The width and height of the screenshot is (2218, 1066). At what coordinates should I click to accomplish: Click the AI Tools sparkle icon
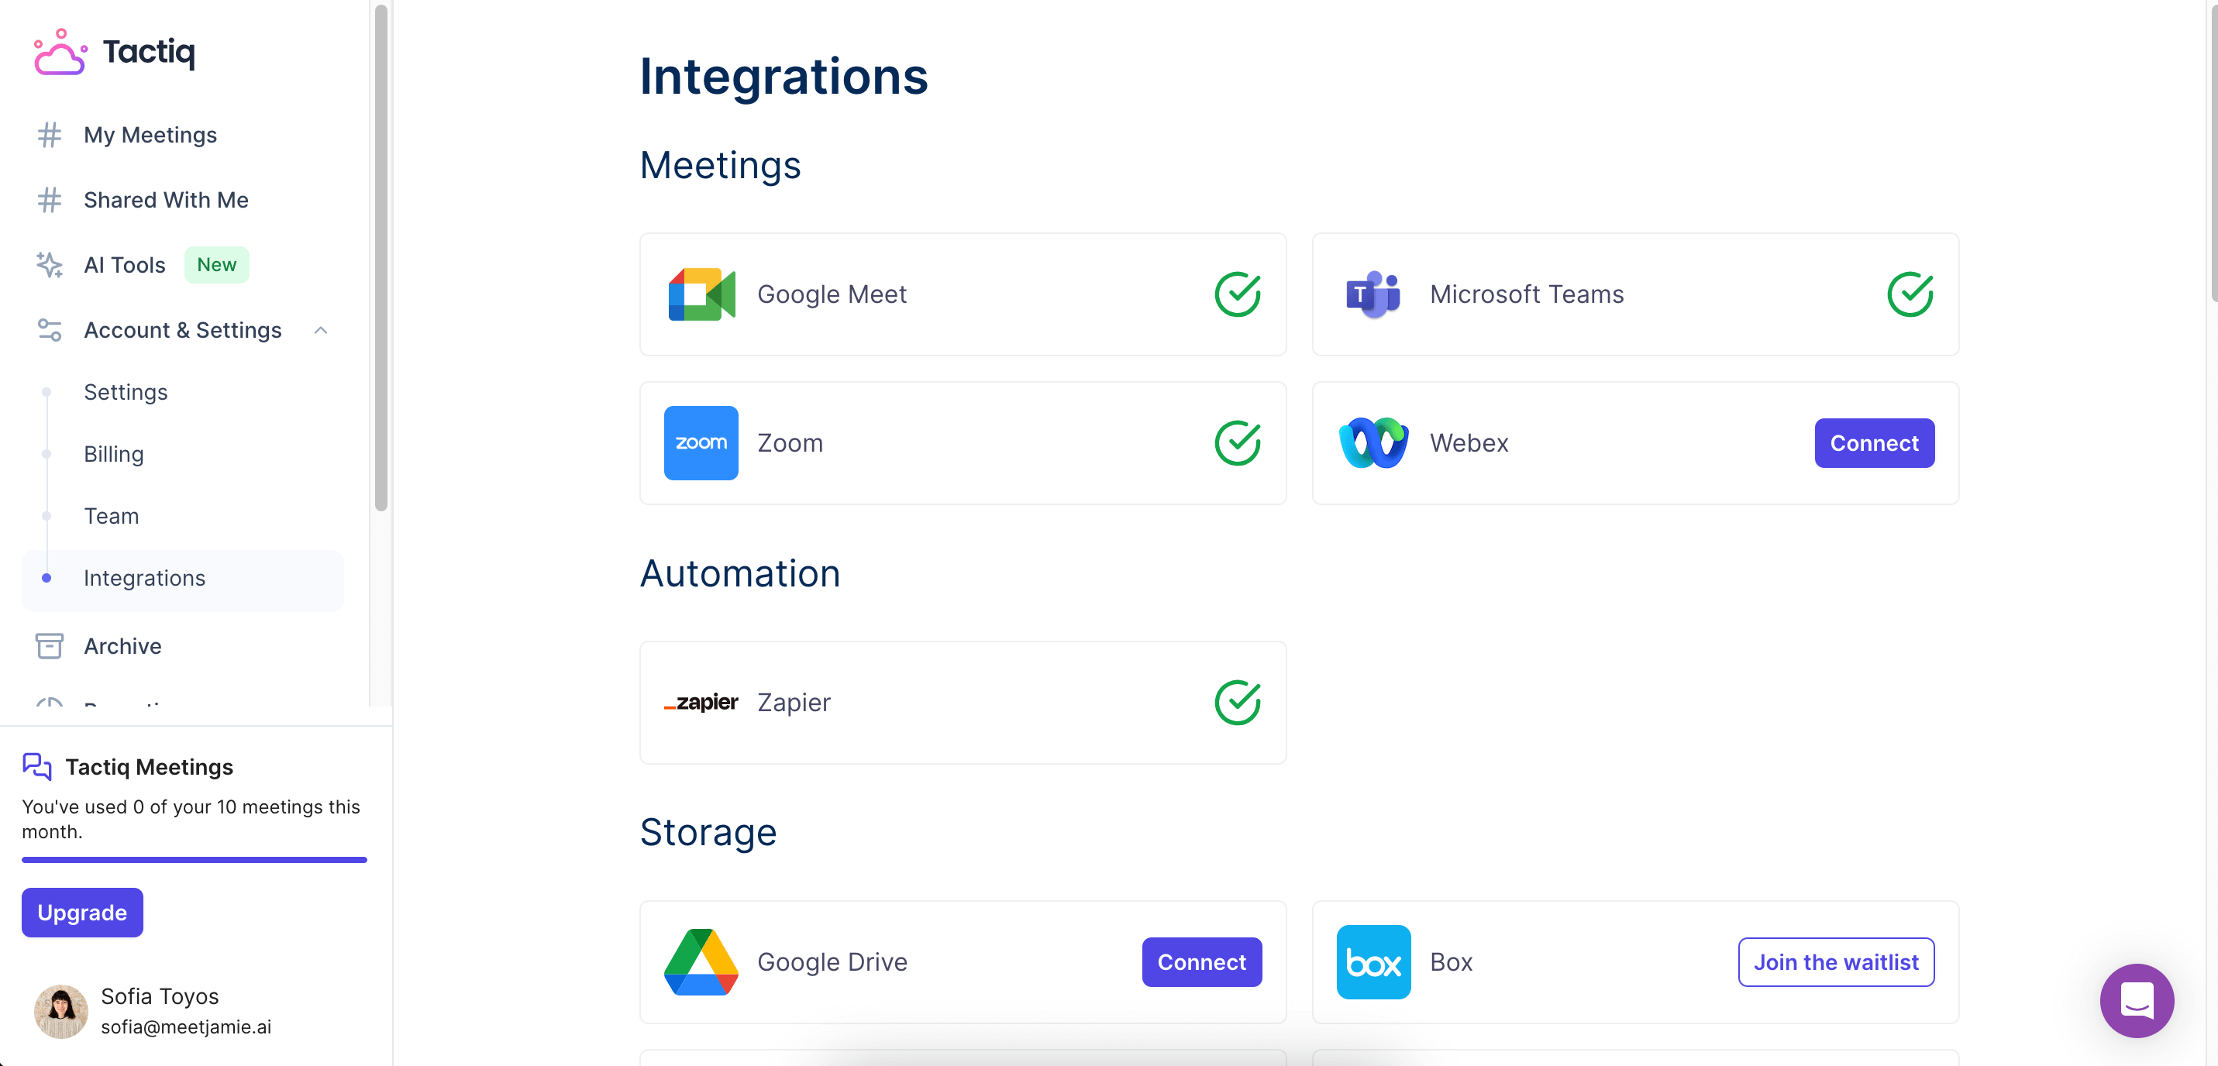coord(49,264)
